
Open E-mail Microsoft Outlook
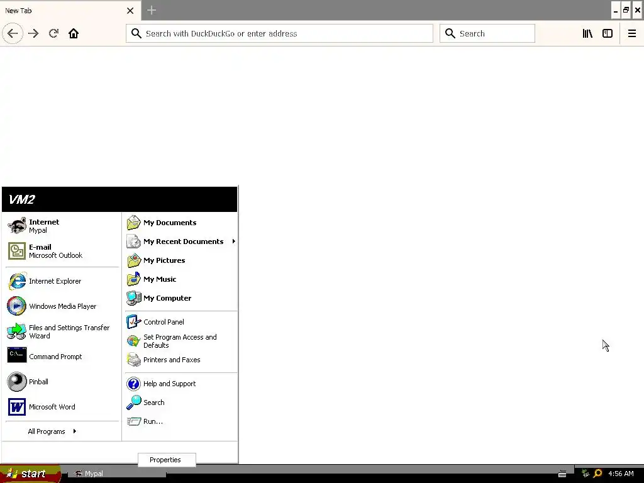click(x=62, y=251)
